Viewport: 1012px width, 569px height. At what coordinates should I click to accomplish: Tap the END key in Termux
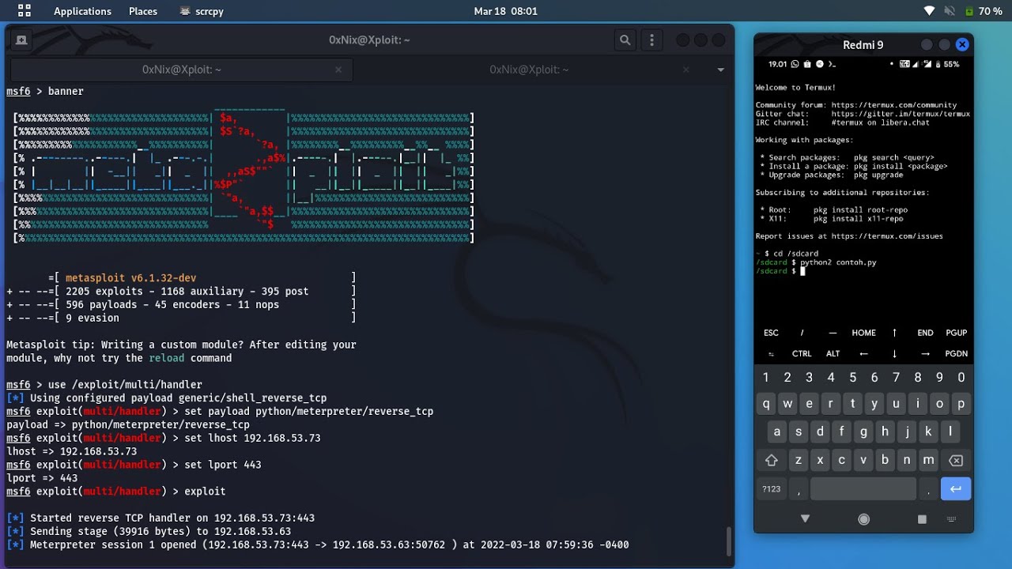925,333
